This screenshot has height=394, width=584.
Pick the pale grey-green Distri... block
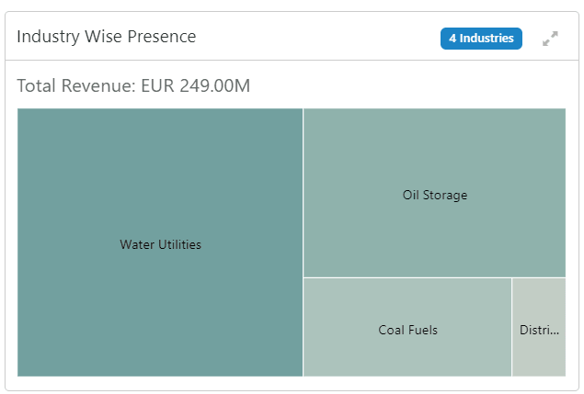pyautogui.click(x=539, y=303)
